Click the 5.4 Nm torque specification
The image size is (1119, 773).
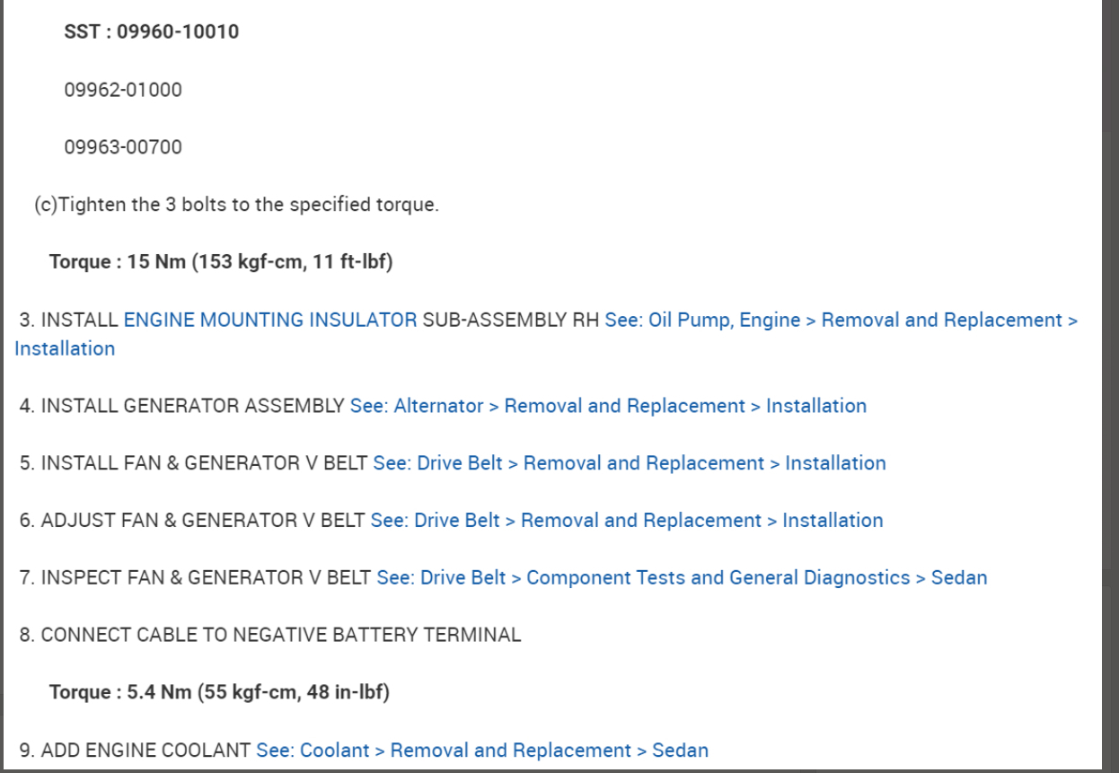point(219,692)
